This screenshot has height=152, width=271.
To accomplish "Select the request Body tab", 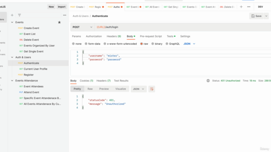I will tap(131, 36).
